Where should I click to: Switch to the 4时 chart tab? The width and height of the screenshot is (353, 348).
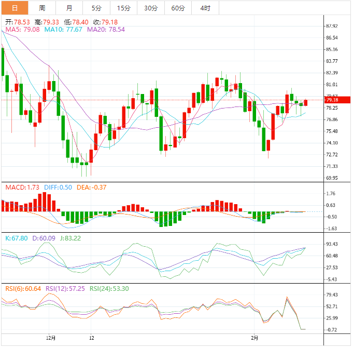pyautogui.click(x=205, y=8)
